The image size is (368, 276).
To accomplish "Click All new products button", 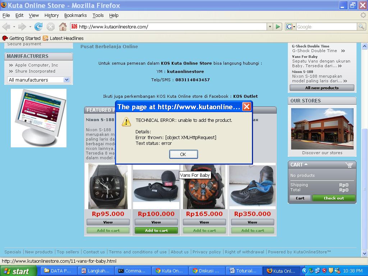I will tap(322, 88).
